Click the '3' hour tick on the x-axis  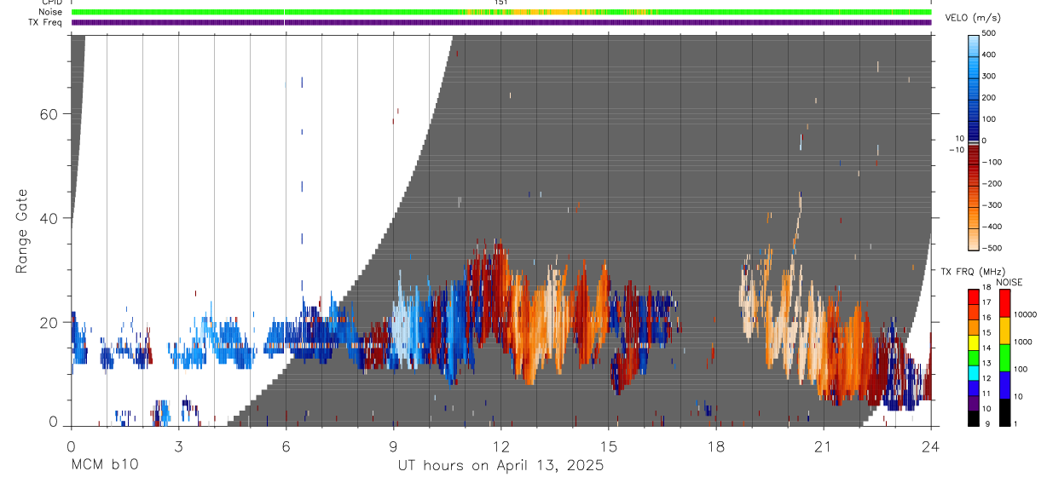point(178,446)
